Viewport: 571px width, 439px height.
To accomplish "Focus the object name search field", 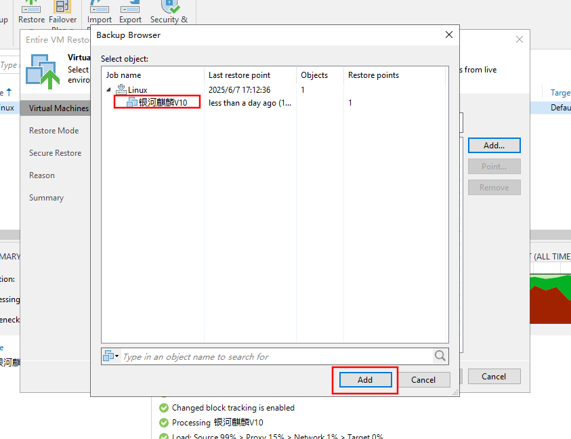I will point(277,356).
